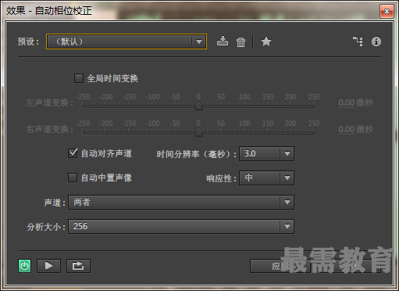Screen dimensions: 399x291
Task: Click the 右声道变换 slider handle
Action: point(198,132)
